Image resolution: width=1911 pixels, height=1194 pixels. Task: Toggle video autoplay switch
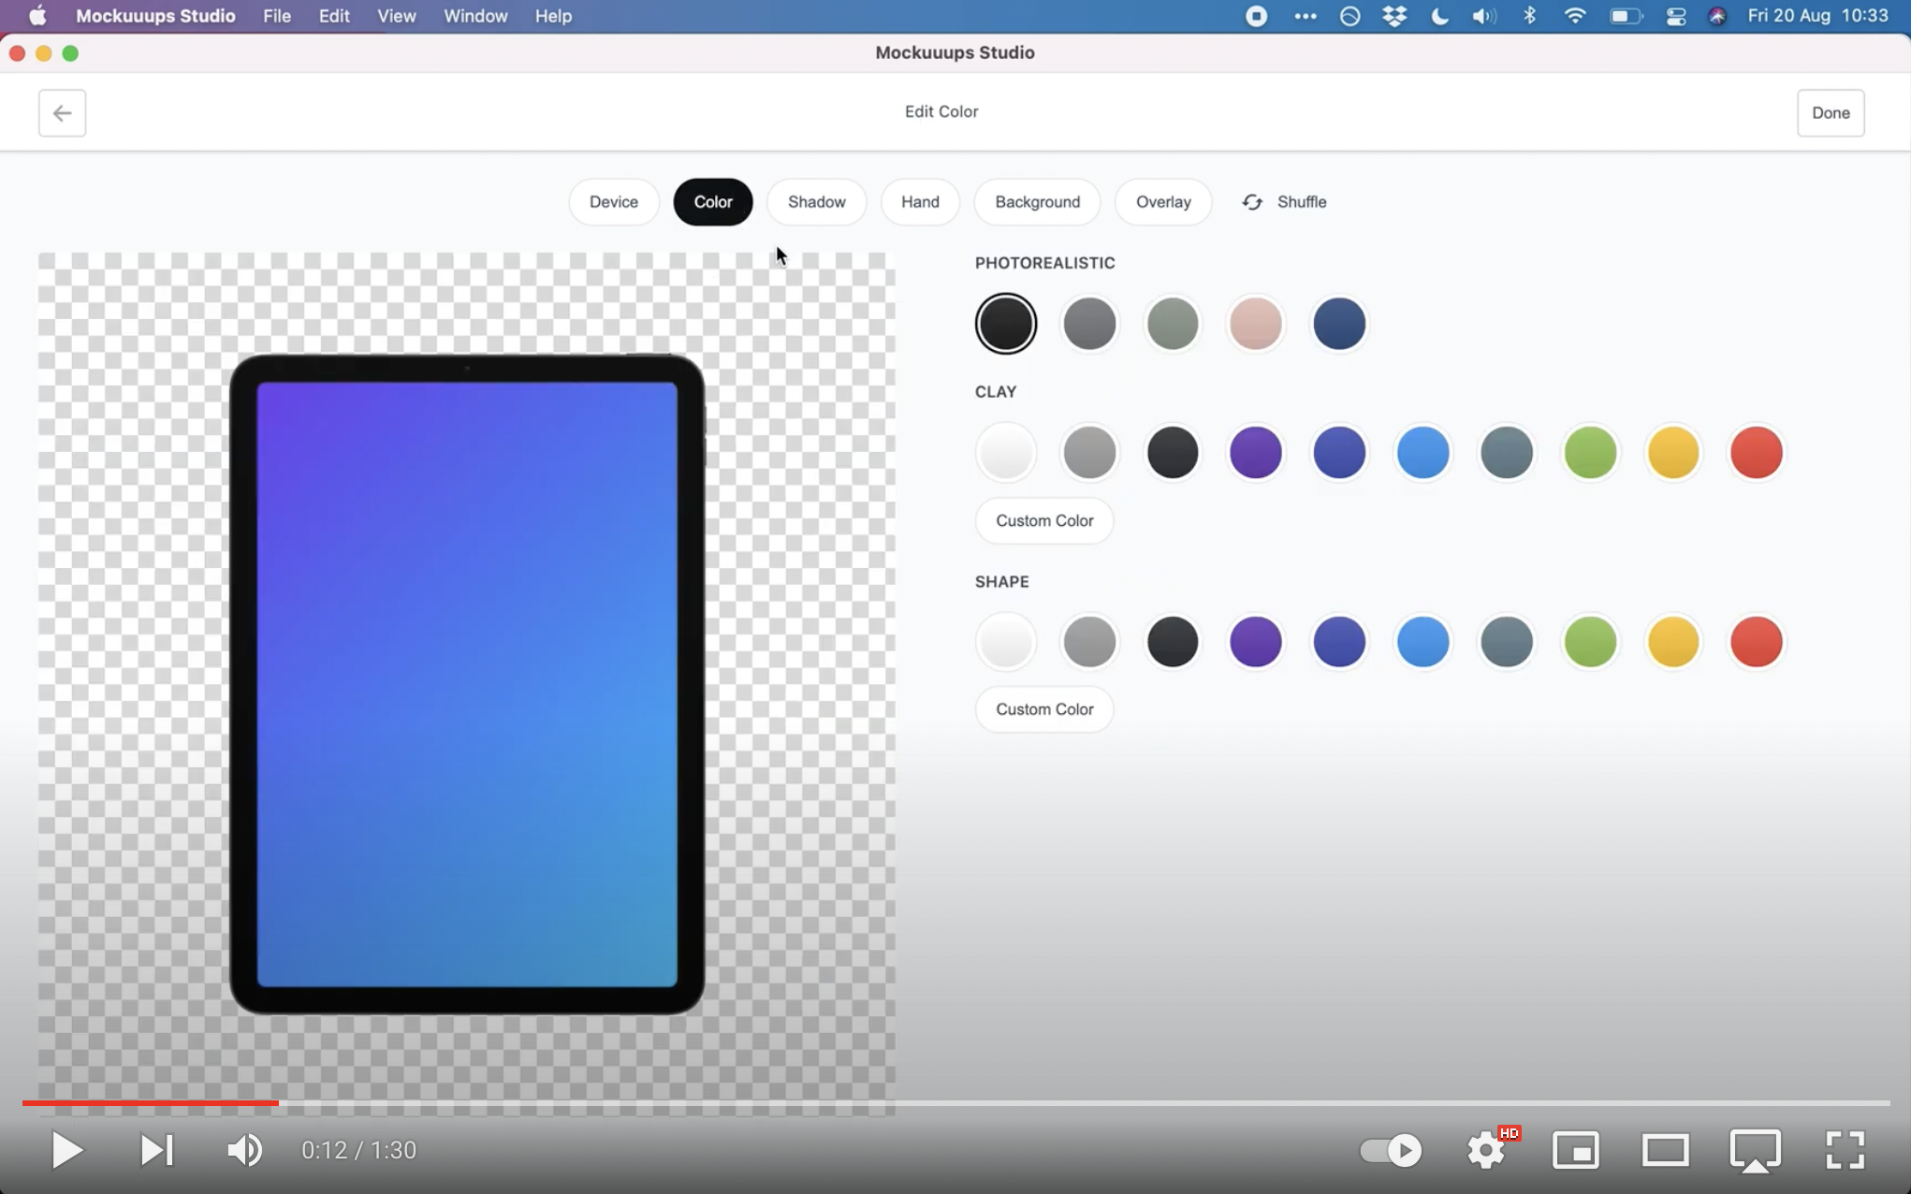[x=1389, y=1150]
